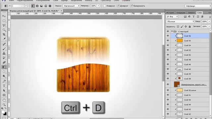Viewport: 212px width, 119px height.
Task: Filter layers by adjustment layers icon
Action: (189, 17)
